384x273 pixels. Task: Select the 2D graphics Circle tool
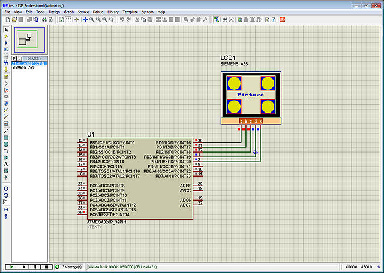pyautogui.click(x=6, y=144)
